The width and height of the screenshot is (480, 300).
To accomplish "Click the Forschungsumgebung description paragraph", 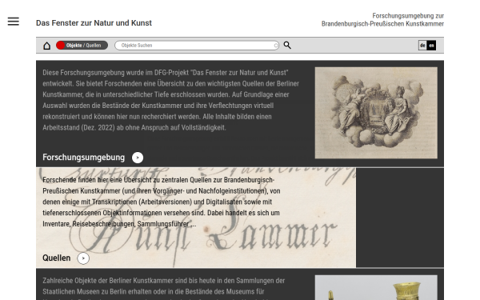I will pyautogui.click(x=171, y=100).
